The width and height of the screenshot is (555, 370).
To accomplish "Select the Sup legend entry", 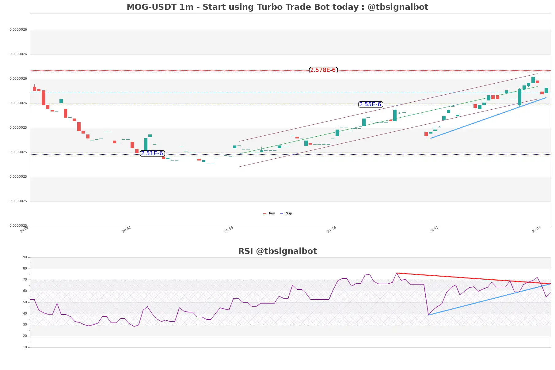I will (286, 213).
